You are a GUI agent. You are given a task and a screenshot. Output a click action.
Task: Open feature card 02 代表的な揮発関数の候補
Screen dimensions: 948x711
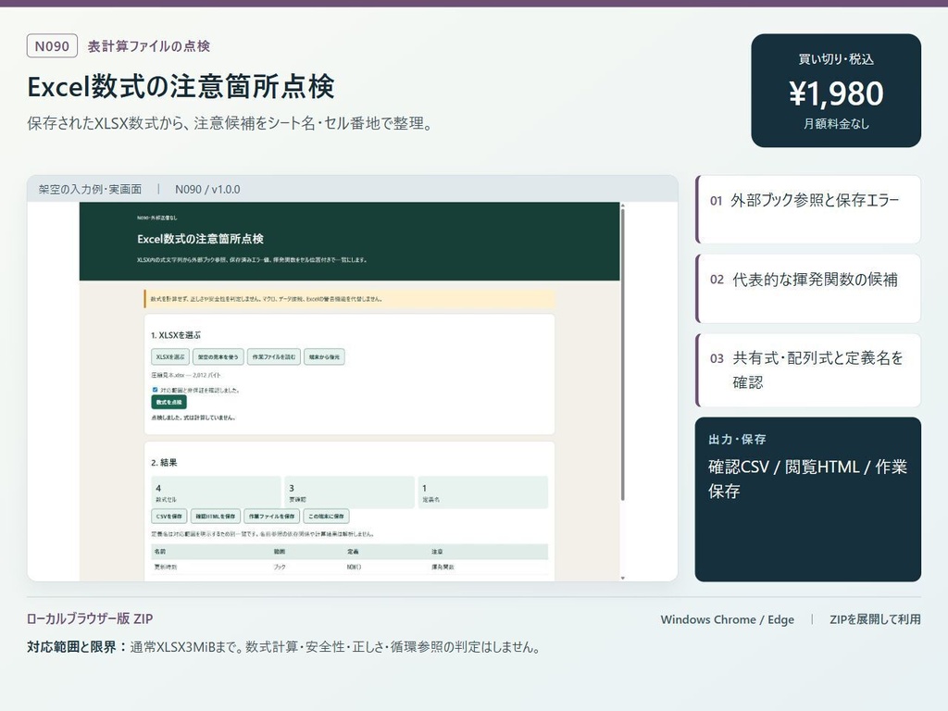coord(808,289)
